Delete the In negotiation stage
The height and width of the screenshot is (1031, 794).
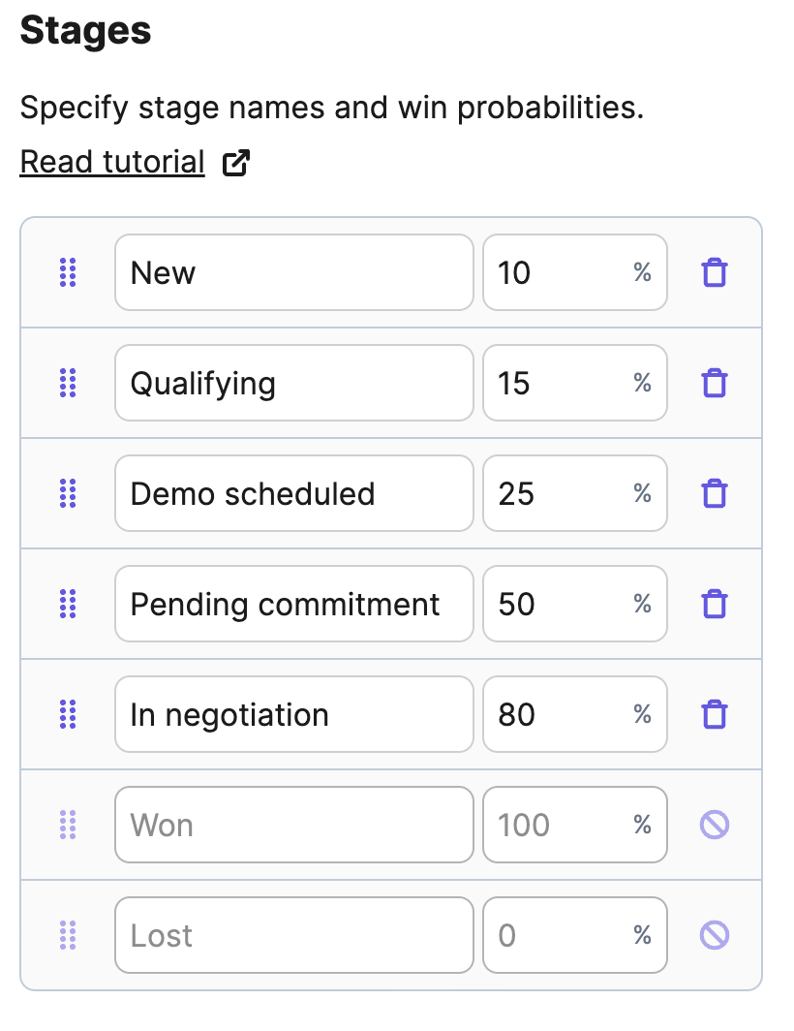pyautogui.click(x=715, y=715)
